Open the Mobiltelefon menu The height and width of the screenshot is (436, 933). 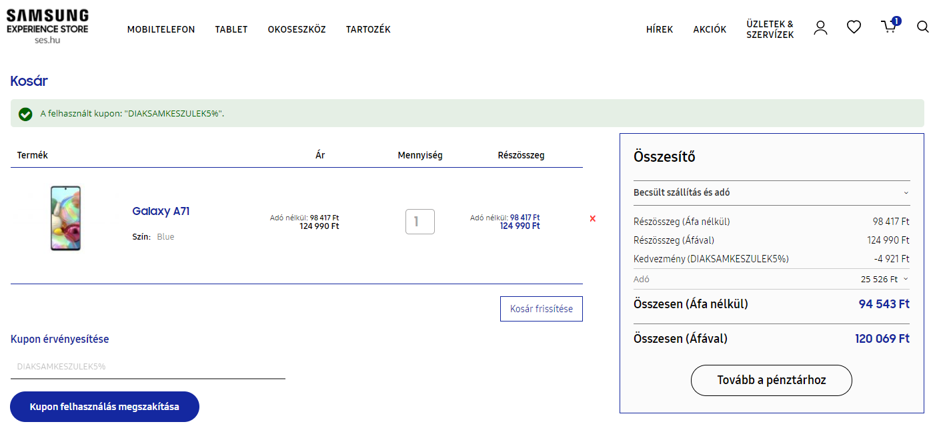click(161, 29)
